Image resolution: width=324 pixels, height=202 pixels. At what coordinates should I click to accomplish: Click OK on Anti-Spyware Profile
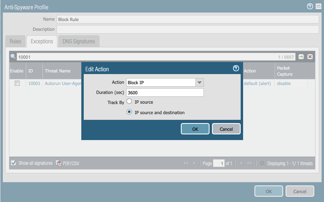tap(269, 191)
